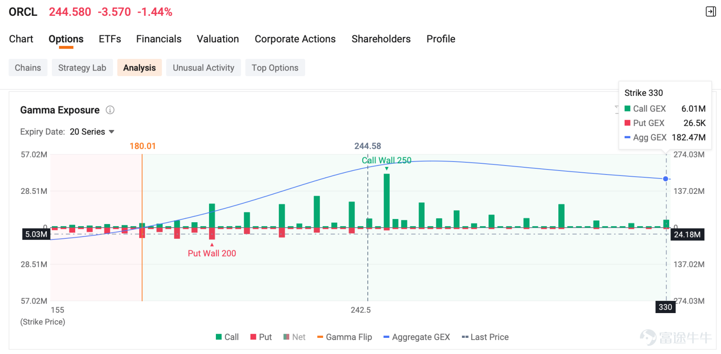721x354 pixels.
Task: Open Top Options sub-tab
Action: pyautogui.click(x=275, y=67)
